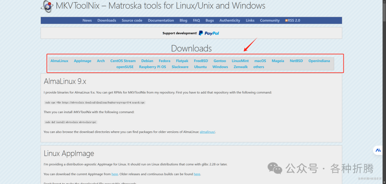Click the MKVToolNix logo icon
The width and height of the screenshot is (386, 184).
(47, 6)
